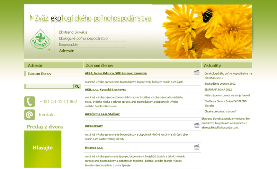277x169 pixels.
Task: Click Ekotrend Slovakia združuje výrobcov text
Action: coord(226,123)
